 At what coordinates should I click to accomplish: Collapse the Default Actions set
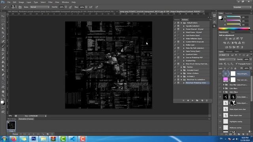click(x=181, y=23)
